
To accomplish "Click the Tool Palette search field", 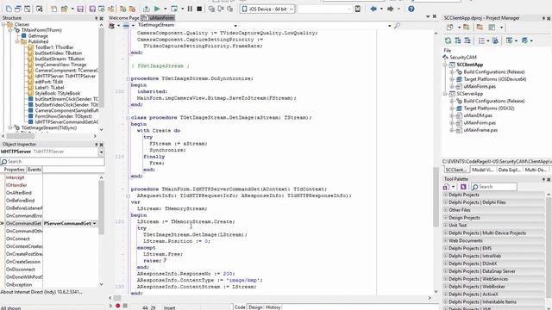I will point(494,187).
